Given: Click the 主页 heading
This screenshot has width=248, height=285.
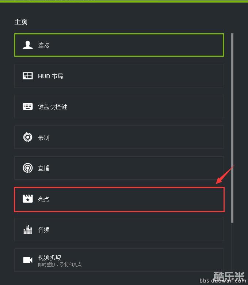Looking at the screenshot, I should (x=21, y=22).
